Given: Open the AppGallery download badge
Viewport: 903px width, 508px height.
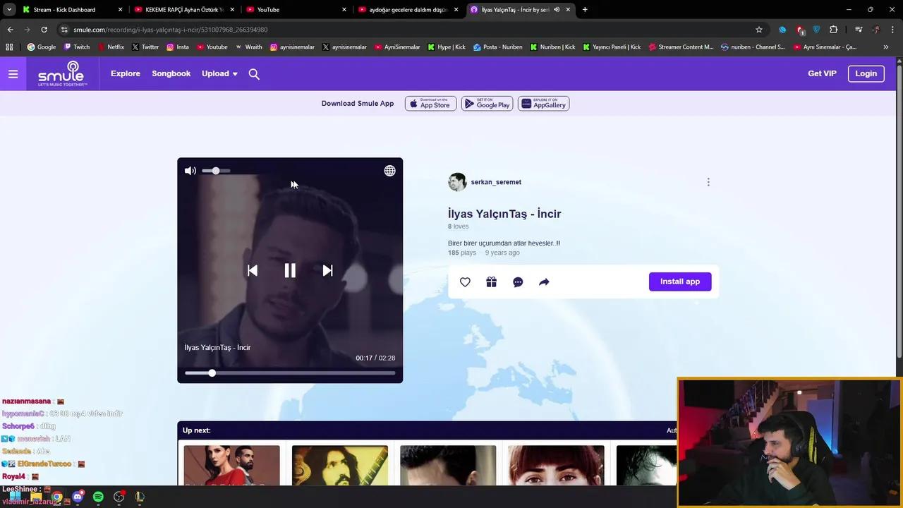Looking at the screenshot, I should point(543,104).
